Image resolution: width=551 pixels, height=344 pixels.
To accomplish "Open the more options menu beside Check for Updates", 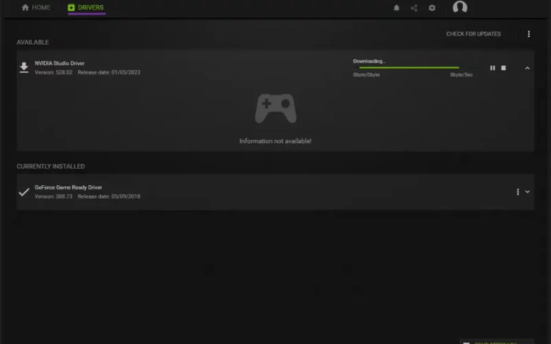I will 528,34.
